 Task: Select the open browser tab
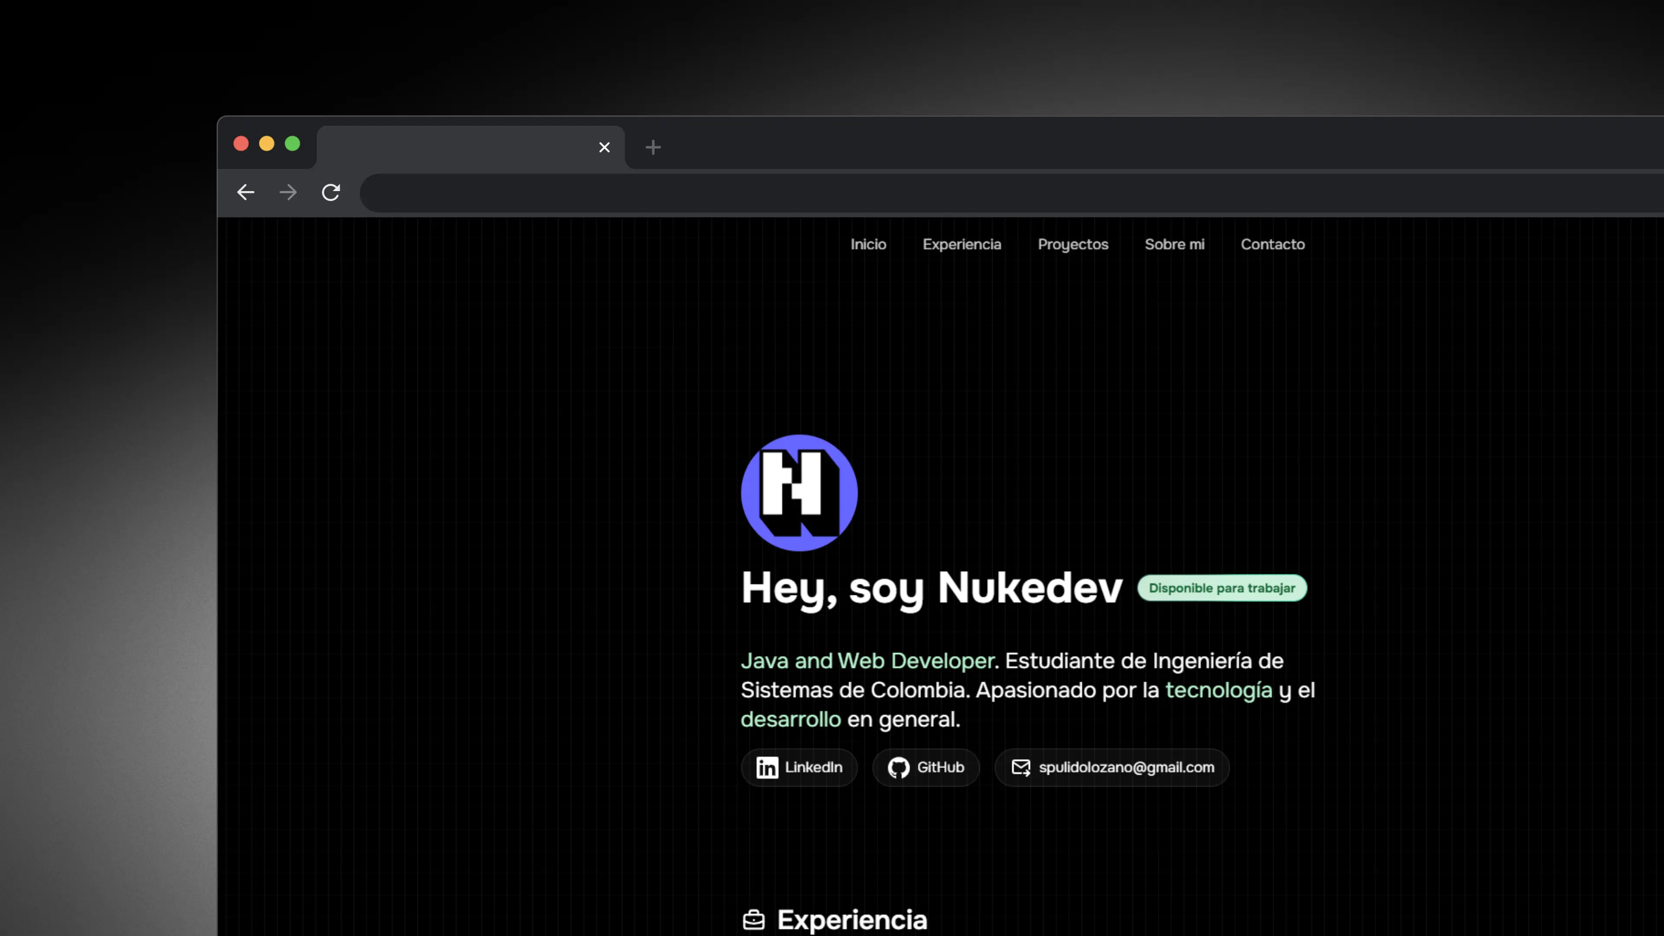tap(470, 147)
